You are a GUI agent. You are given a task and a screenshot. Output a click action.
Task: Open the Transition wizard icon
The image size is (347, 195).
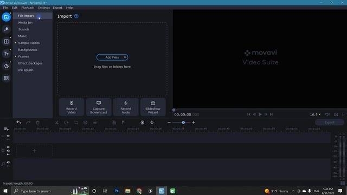click(x=114, y=122)
